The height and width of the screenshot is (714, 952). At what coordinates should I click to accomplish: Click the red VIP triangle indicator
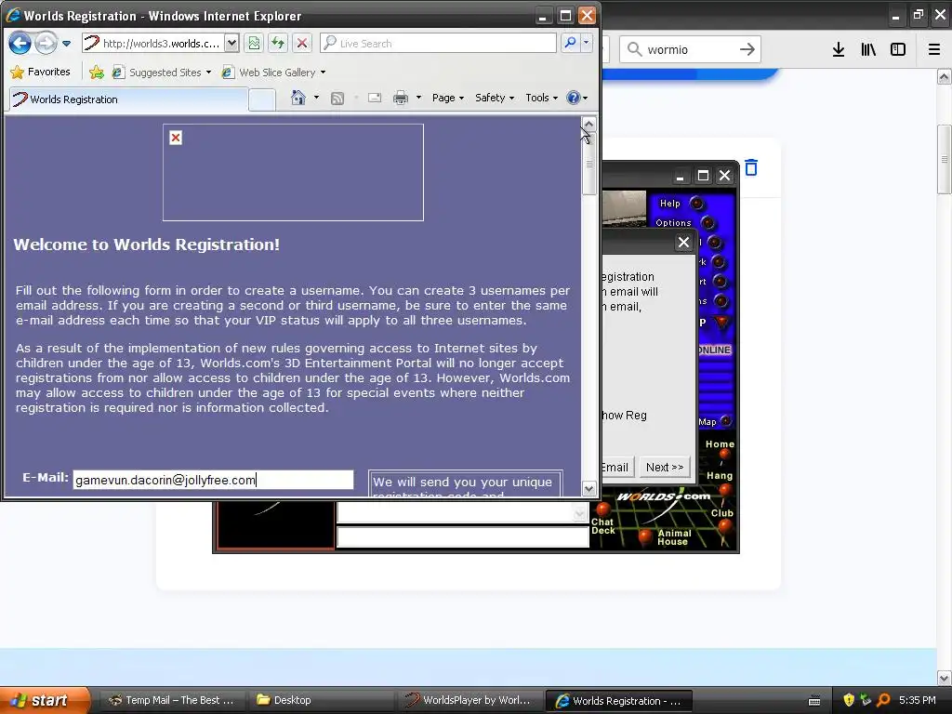click(x=721, y=322)
